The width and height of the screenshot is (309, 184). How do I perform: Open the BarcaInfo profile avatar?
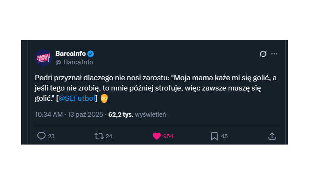43,57
